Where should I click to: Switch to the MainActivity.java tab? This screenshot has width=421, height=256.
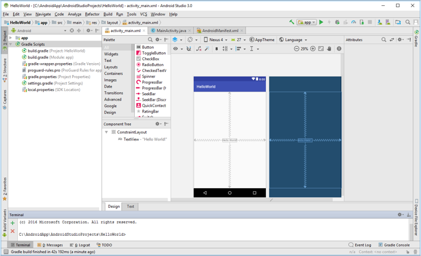[x=171, y=30]
